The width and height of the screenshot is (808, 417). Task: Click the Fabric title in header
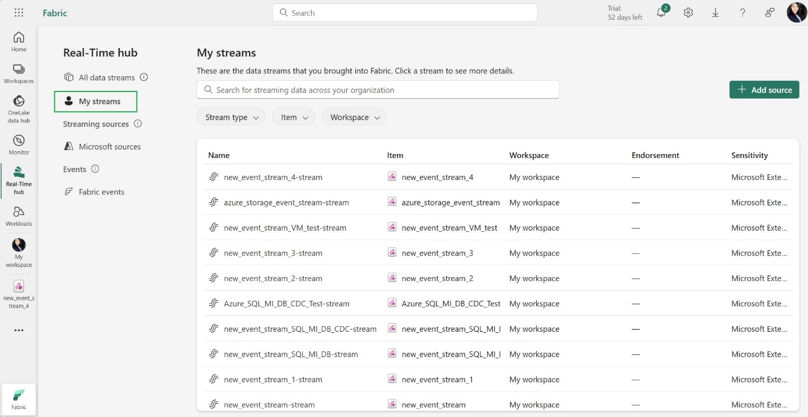pos(55,12)
